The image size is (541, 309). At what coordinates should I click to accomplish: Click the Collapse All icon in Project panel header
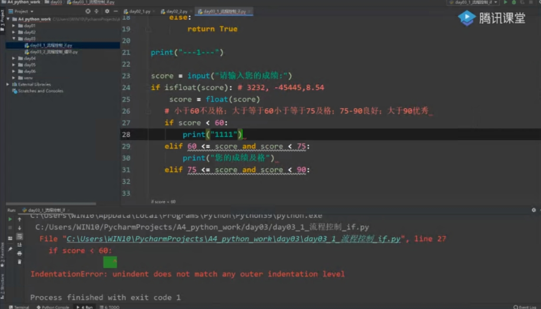[96, 11]
